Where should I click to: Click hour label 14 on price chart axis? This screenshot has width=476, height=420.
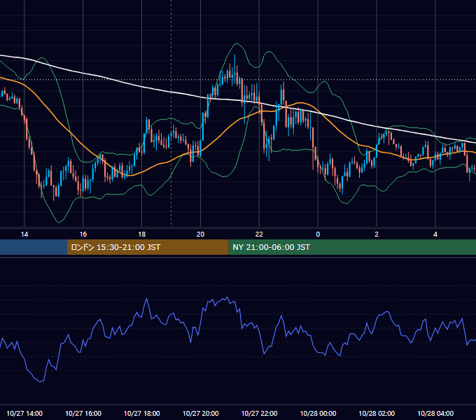point(24,234)
